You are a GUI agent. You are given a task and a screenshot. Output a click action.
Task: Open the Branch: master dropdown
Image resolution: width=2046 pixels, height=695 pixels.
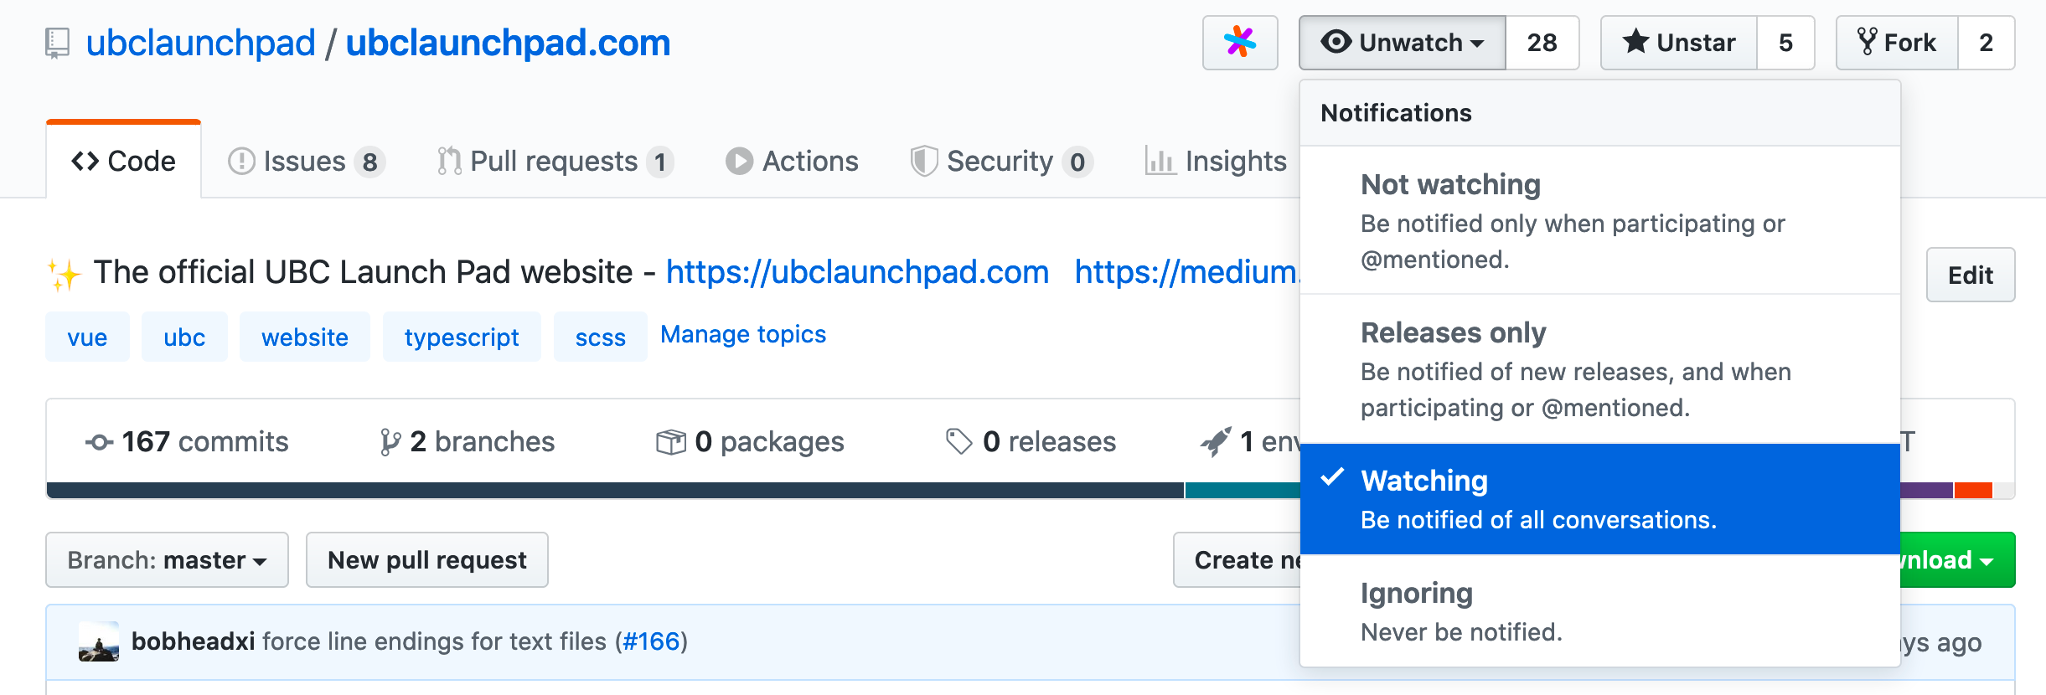pos(168,559)
